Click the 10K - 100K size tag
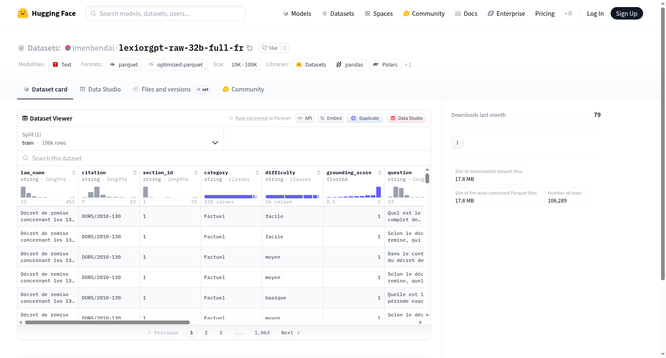The height and width of the screenshot is (358, 666). [244, 64]
